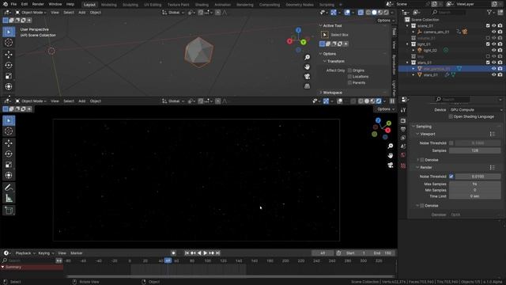The image size is (506, 285).
Task: Click the Select Box icon in Active Tool panel
Action: (x=325, y=35)
